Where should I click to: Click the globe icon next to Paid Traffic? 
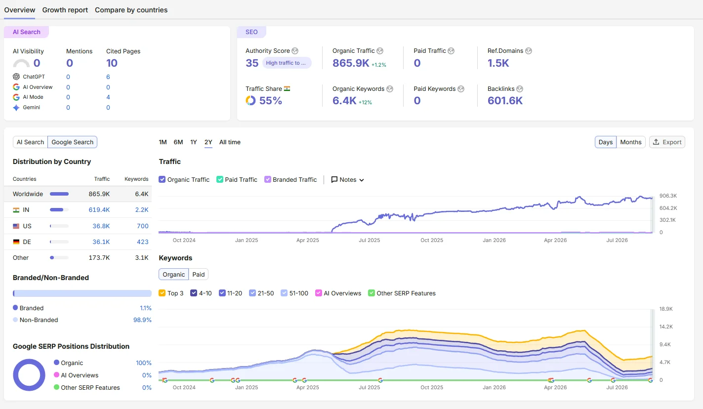[451, 51]
